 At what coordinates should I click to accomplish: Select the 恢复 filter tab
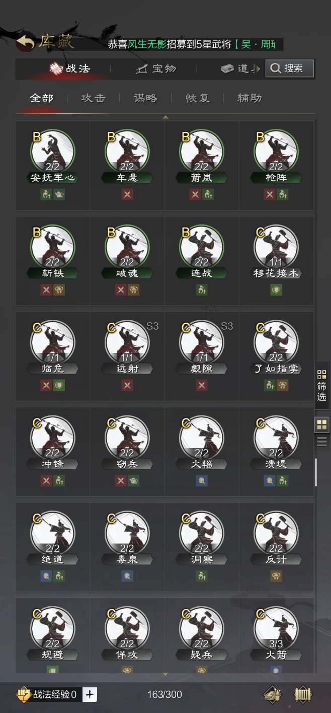point(198,98)
